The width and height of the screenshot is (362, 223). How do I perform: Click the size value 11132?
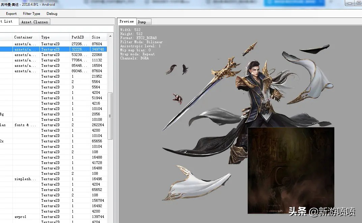click(97, 60)
